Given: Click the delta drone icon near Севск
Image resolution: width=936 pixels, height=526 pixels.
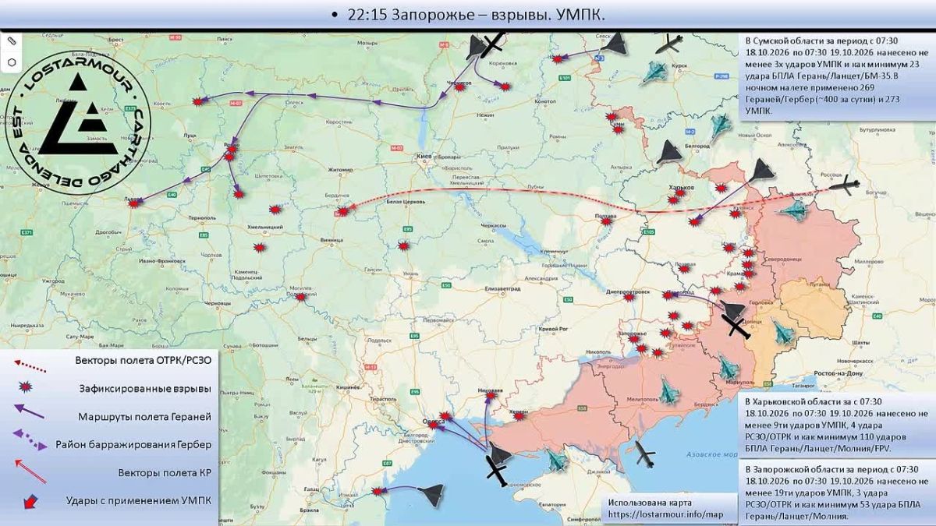Looking at the screenshot, I should click(x=614, y=43).
